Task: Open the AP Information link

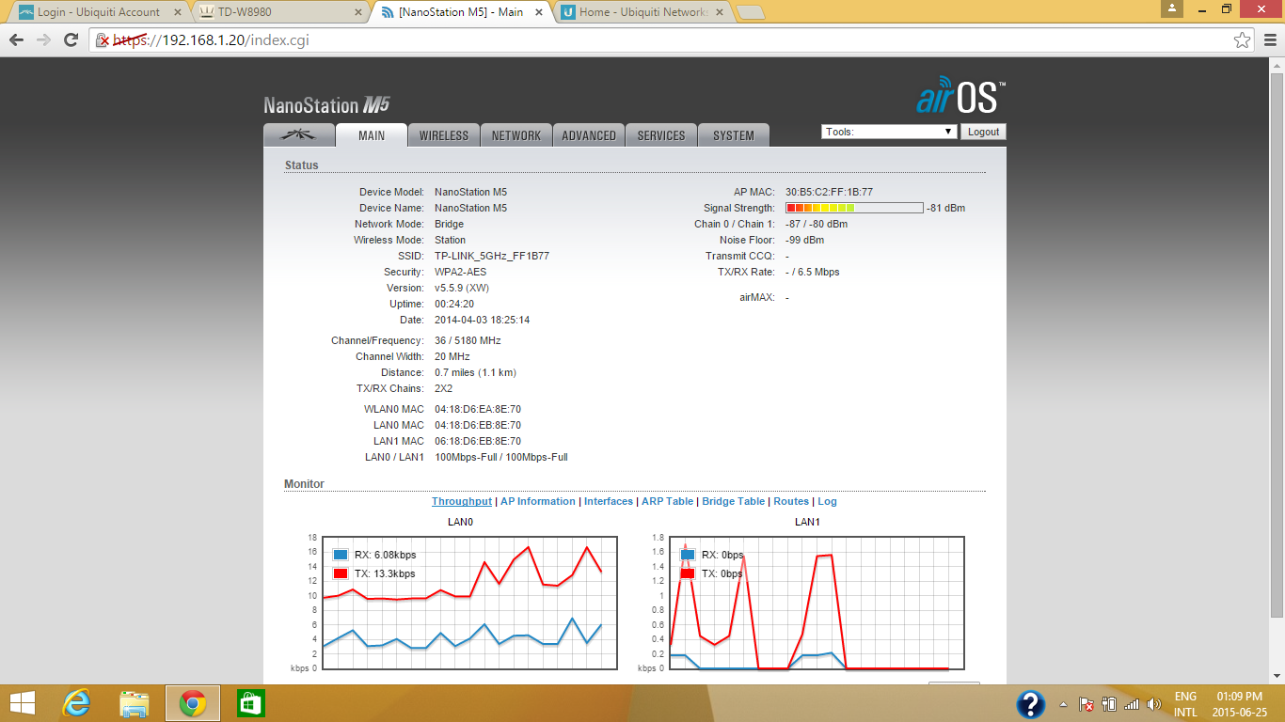Action: click(538, 501)
